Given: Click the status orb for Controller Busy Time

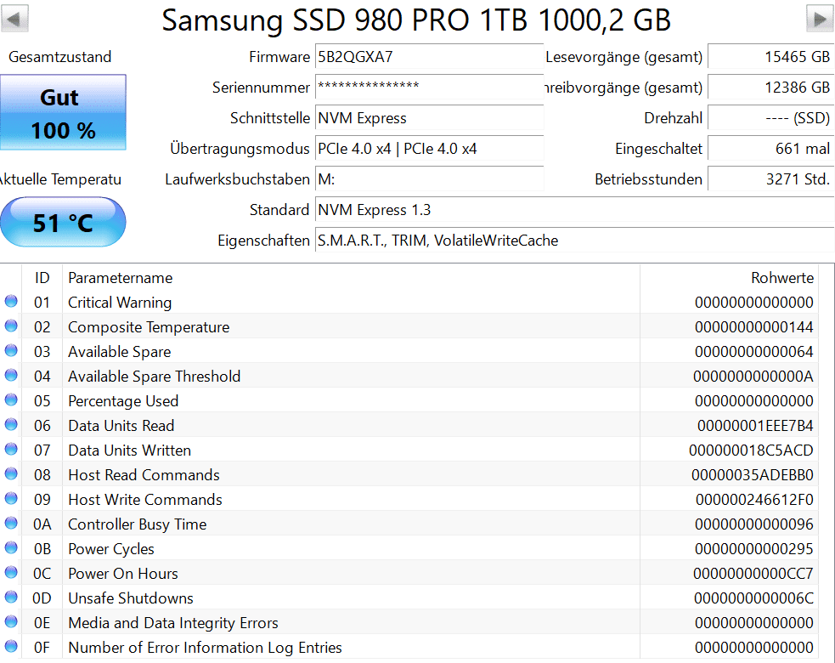Looking at the screenshot, I should pyautogui.click(x=11, y=523).
